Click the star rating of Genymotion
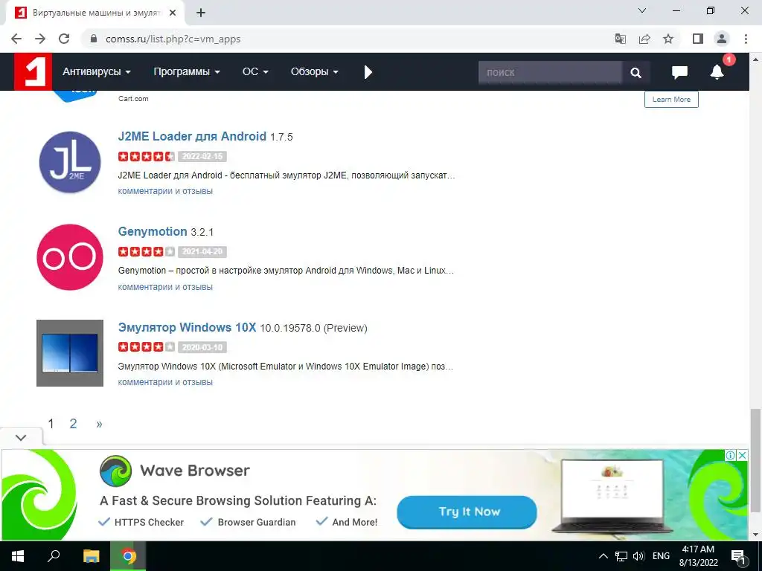The width and height of the screenshot is (762, 571). coord(147,251)
